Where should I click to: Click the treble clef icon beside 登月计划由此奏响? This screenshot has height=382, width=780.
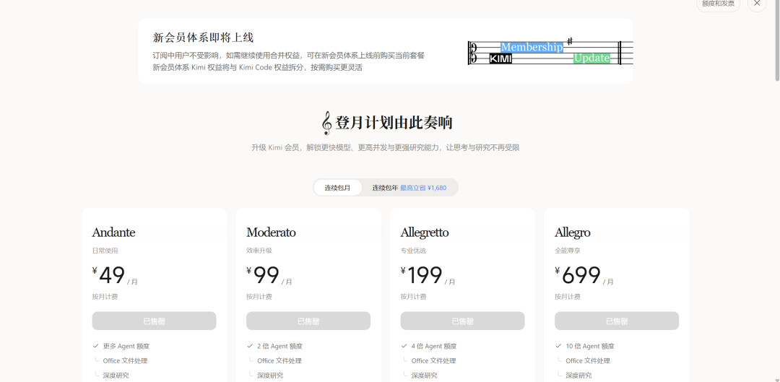[x=327, y=123]
